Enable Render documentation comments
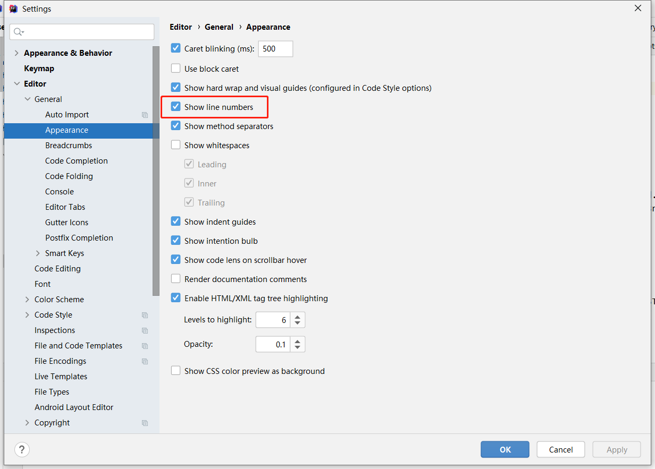 (175, 279)
